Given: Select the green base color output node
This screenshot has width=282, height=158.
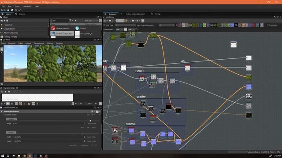Looking at the screenshot, I should click(249, 77).
